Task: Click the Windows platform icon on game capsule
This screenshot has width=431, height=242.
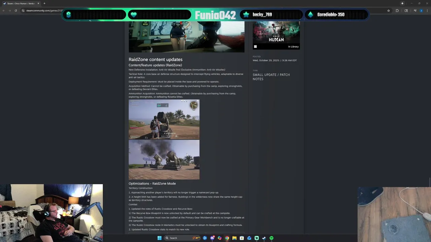Action: [255, 47]
